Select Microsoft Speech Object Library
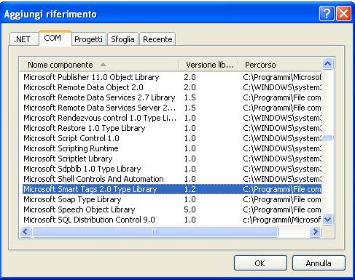The width and height of the screenshot is (355, 280). tap(172, 209)
